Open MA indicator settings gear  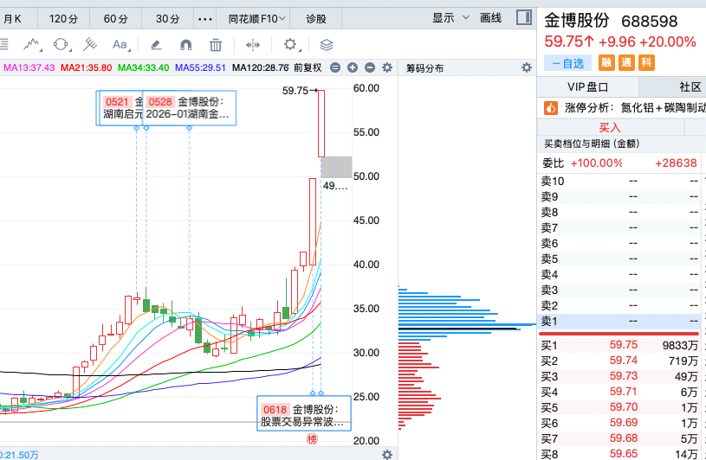coord(386,67)
